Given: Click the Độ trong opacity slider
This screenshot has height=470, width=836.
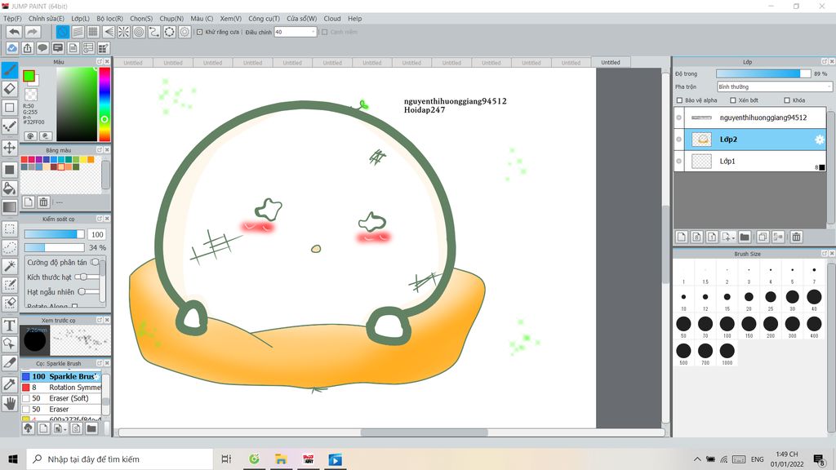Looking at the screenshot, I should (763, 73).
